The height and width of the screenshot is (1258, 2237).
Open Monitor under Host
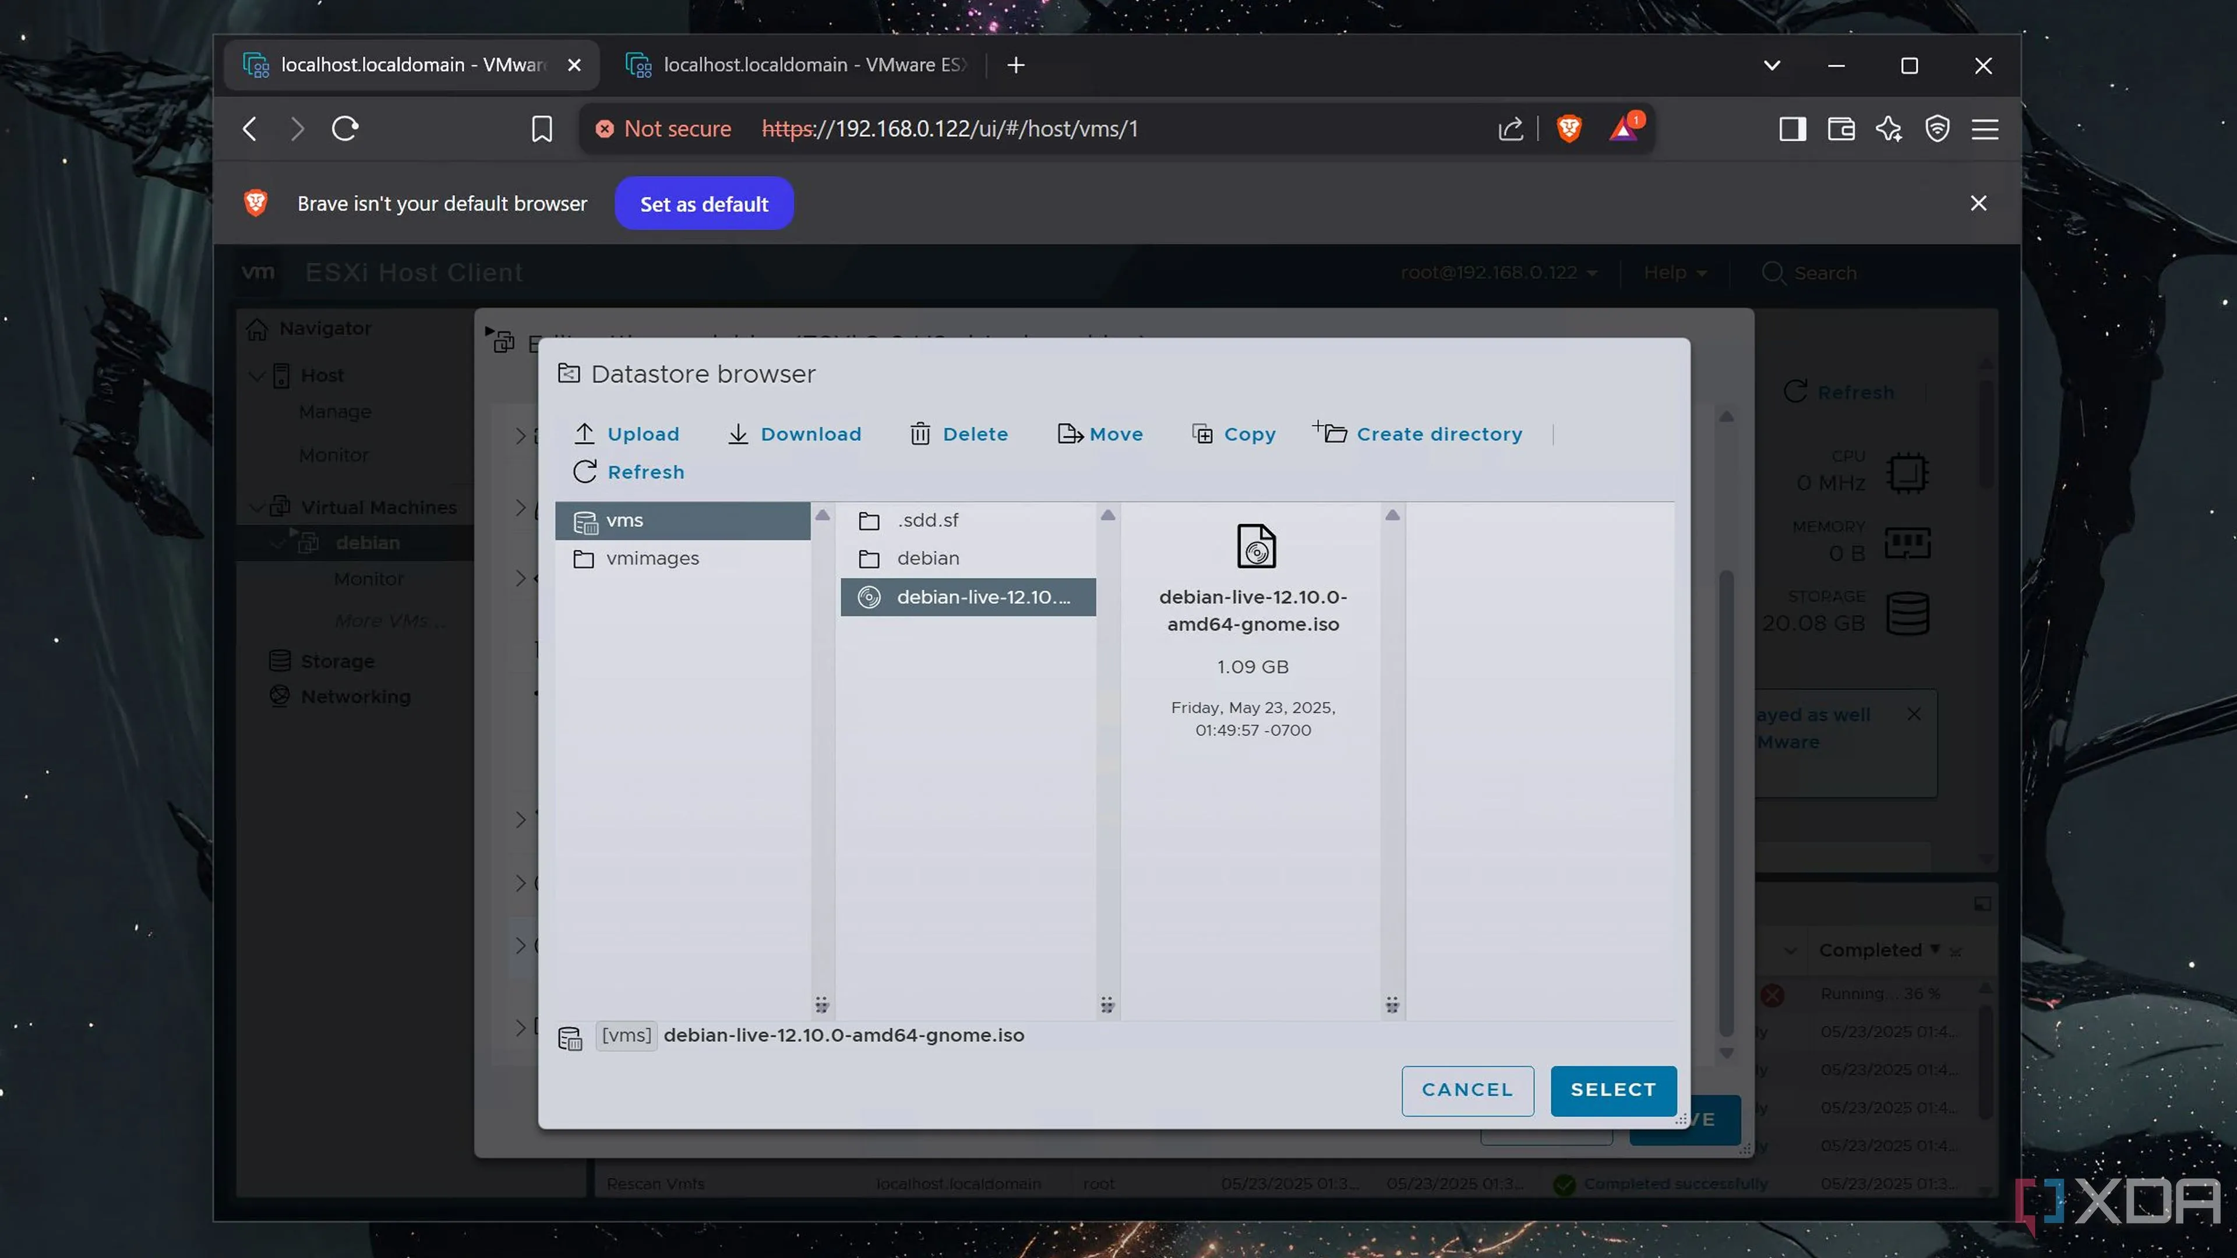pos(333,455)
